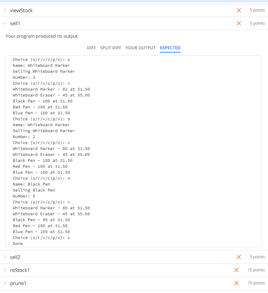
Task: Click the 10 points label beside reStock1
Action: click(x=256, y=270)
